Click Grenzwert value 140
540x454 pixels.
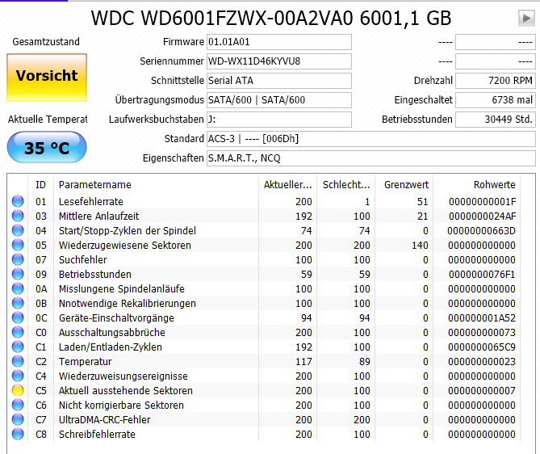click(x=421, y=245)
